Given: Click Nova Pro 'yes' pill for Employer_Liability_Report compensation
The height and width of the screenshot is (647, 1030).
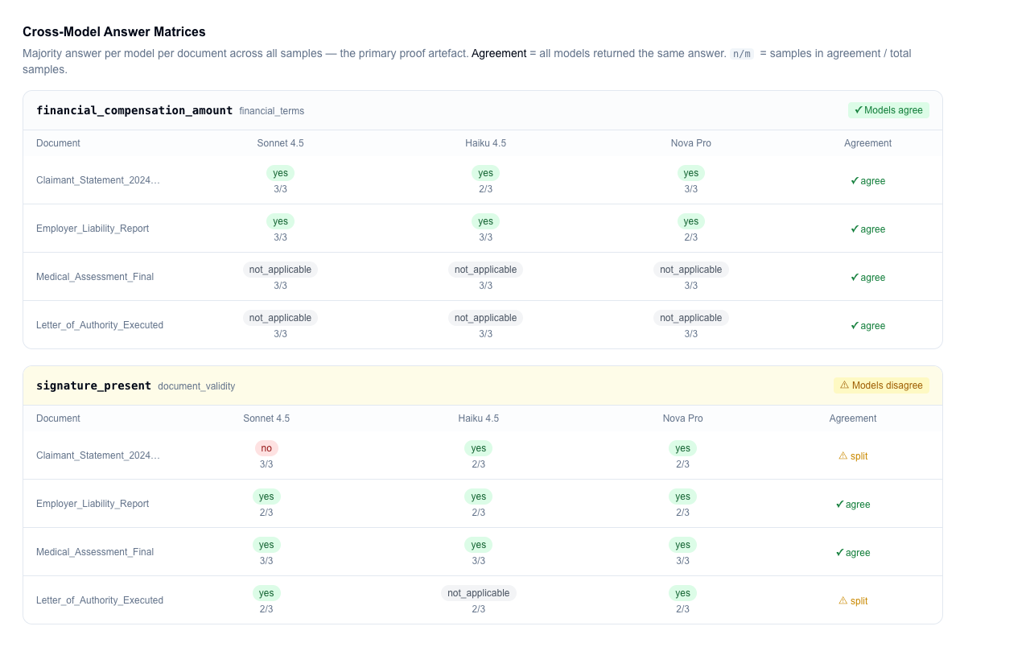Looking at the screenshot, I should [691, 221].
